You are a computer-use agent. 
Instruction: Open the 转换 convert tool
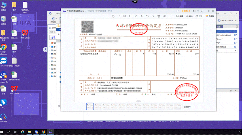point(189,16)
